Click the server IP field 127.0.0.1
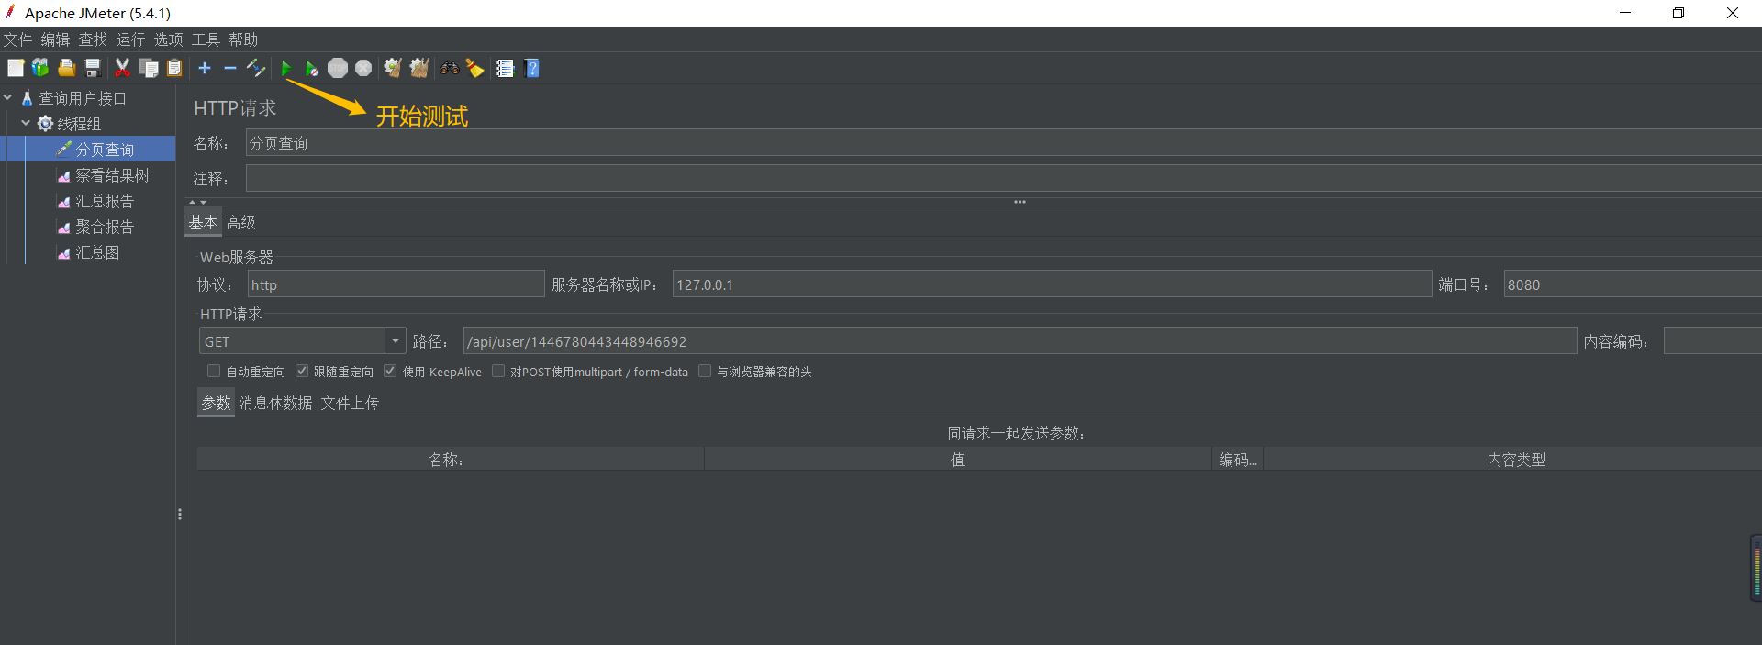Image resolution: width=1762 pixels, height=645 pixels. point(1052,284)
